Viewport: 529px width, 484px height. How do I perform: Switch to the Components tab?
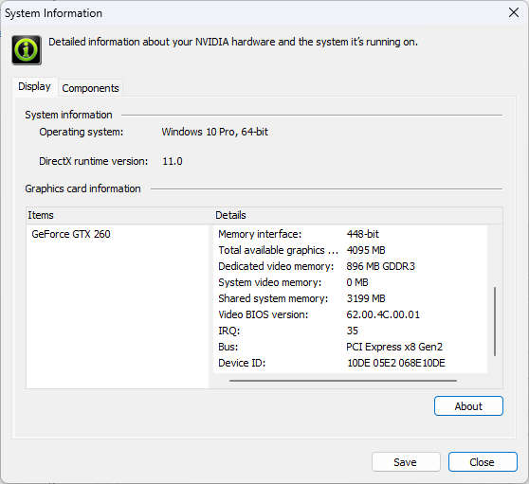tap(90, 88)
